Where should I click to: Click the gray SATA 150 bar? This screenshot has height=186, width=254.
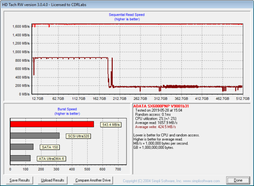click(x=22, y=147)
